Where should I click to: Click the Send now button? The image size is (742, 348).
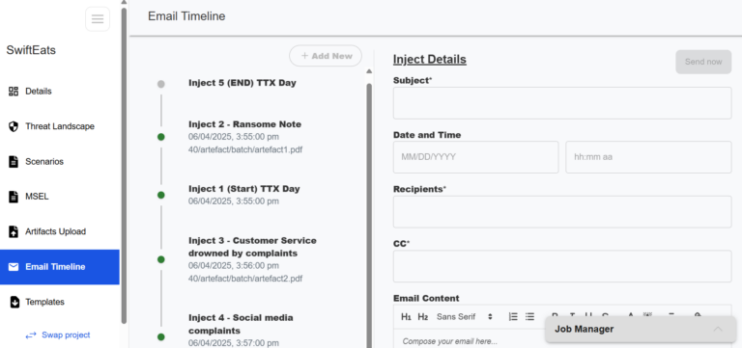pos(703,62)
